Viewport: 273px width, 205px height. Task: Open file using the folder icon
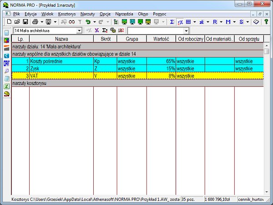tap(17, 22)
